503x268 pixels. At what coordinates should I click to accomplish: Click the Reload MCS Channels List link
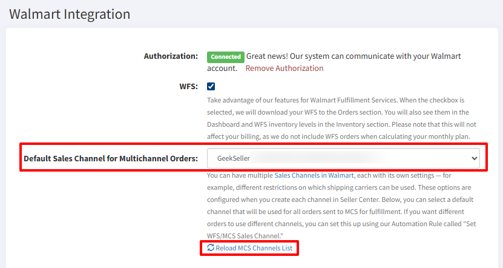pos(254,248)
